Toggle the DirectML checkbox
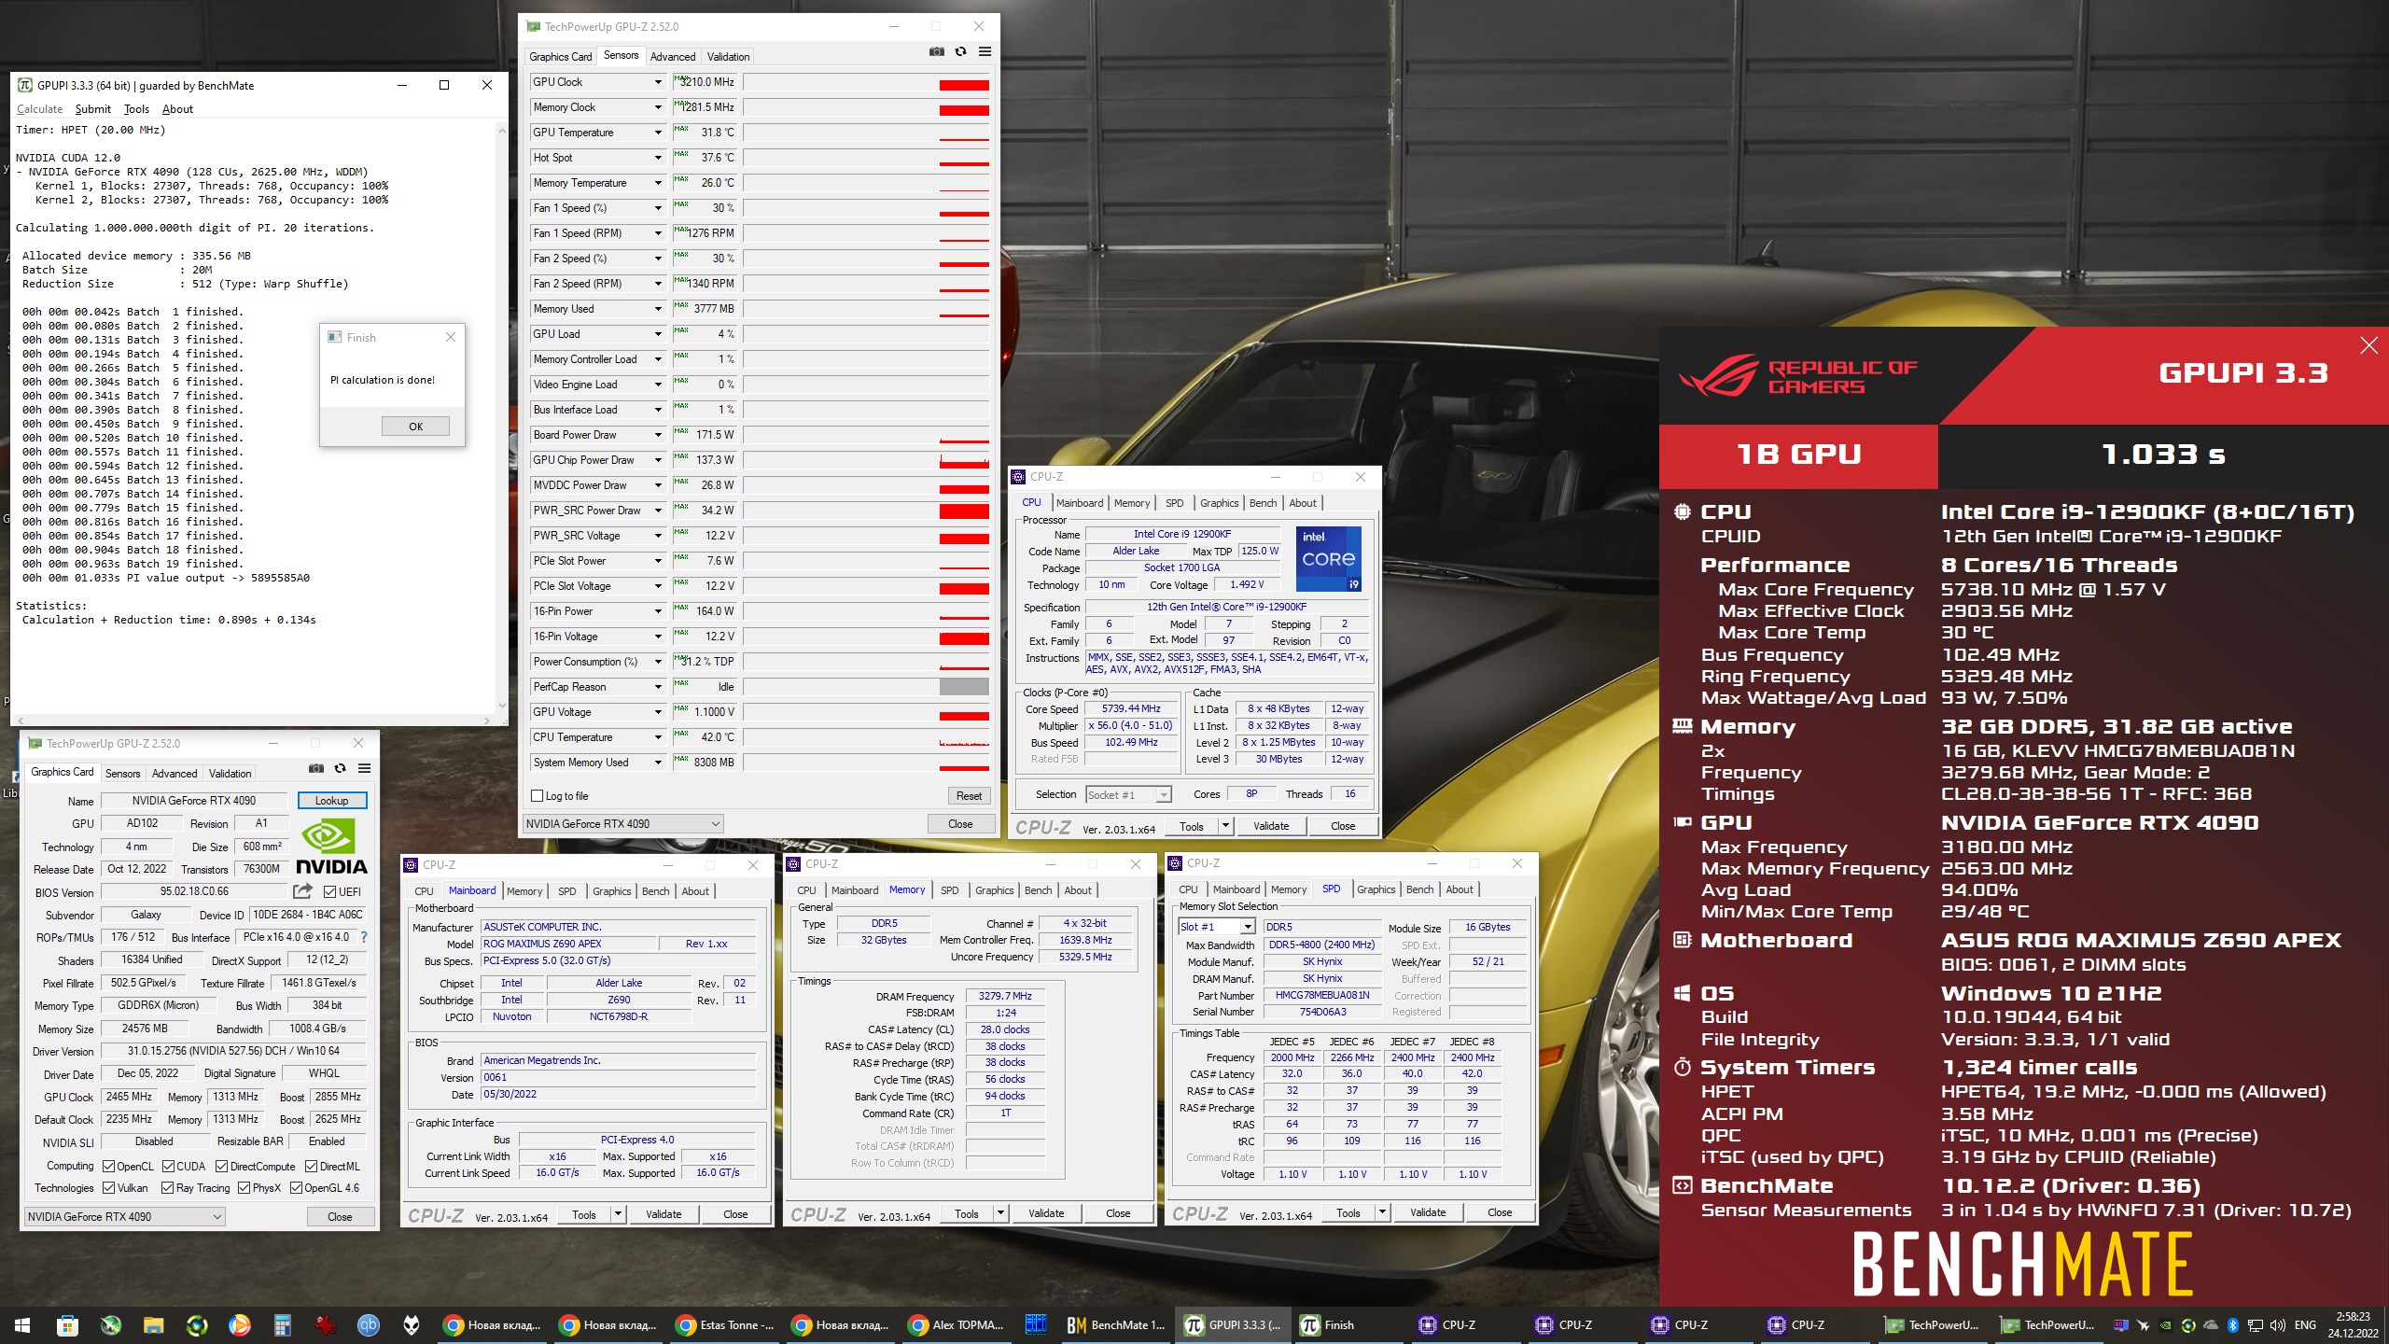2389x1344 pixels. click(x=312, y=1167)
